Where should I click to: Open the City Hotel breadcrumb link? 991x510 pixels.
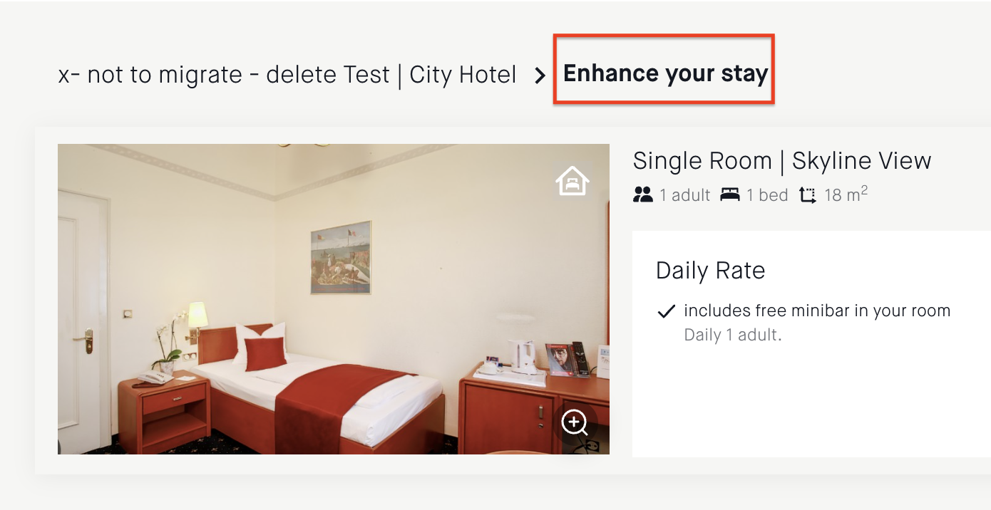point(287,74)
